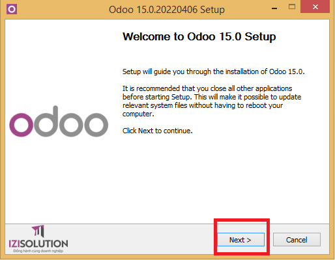Click the large odoo logo image
The image size is (335, 260).
click(59, 122)
